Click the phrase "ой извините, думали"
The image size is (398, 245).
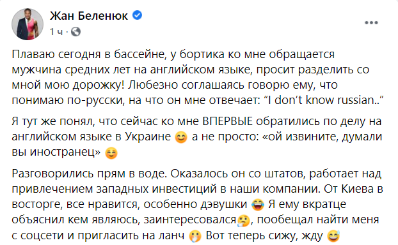pyautogui.click(x=325, y=137)
